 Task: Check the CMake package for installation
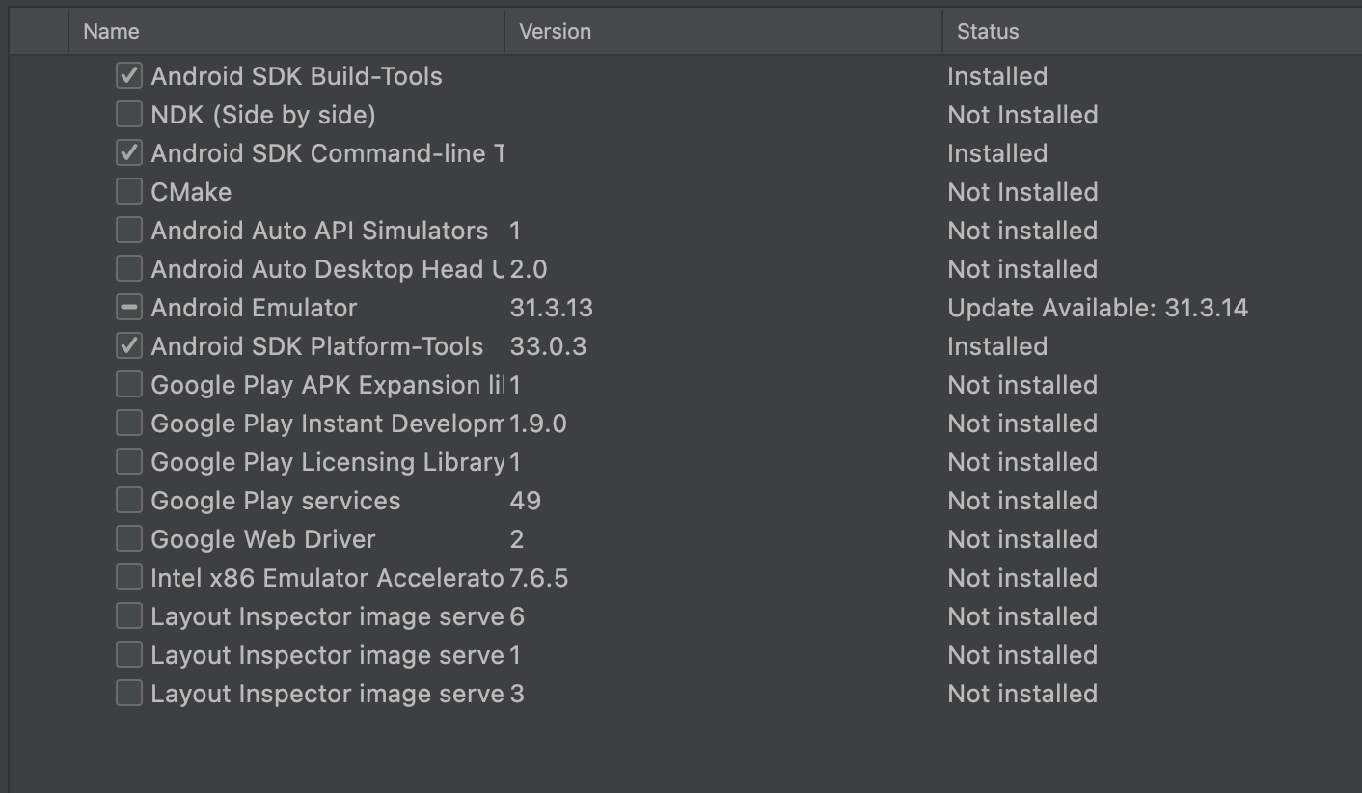click(x=128, y=191)
